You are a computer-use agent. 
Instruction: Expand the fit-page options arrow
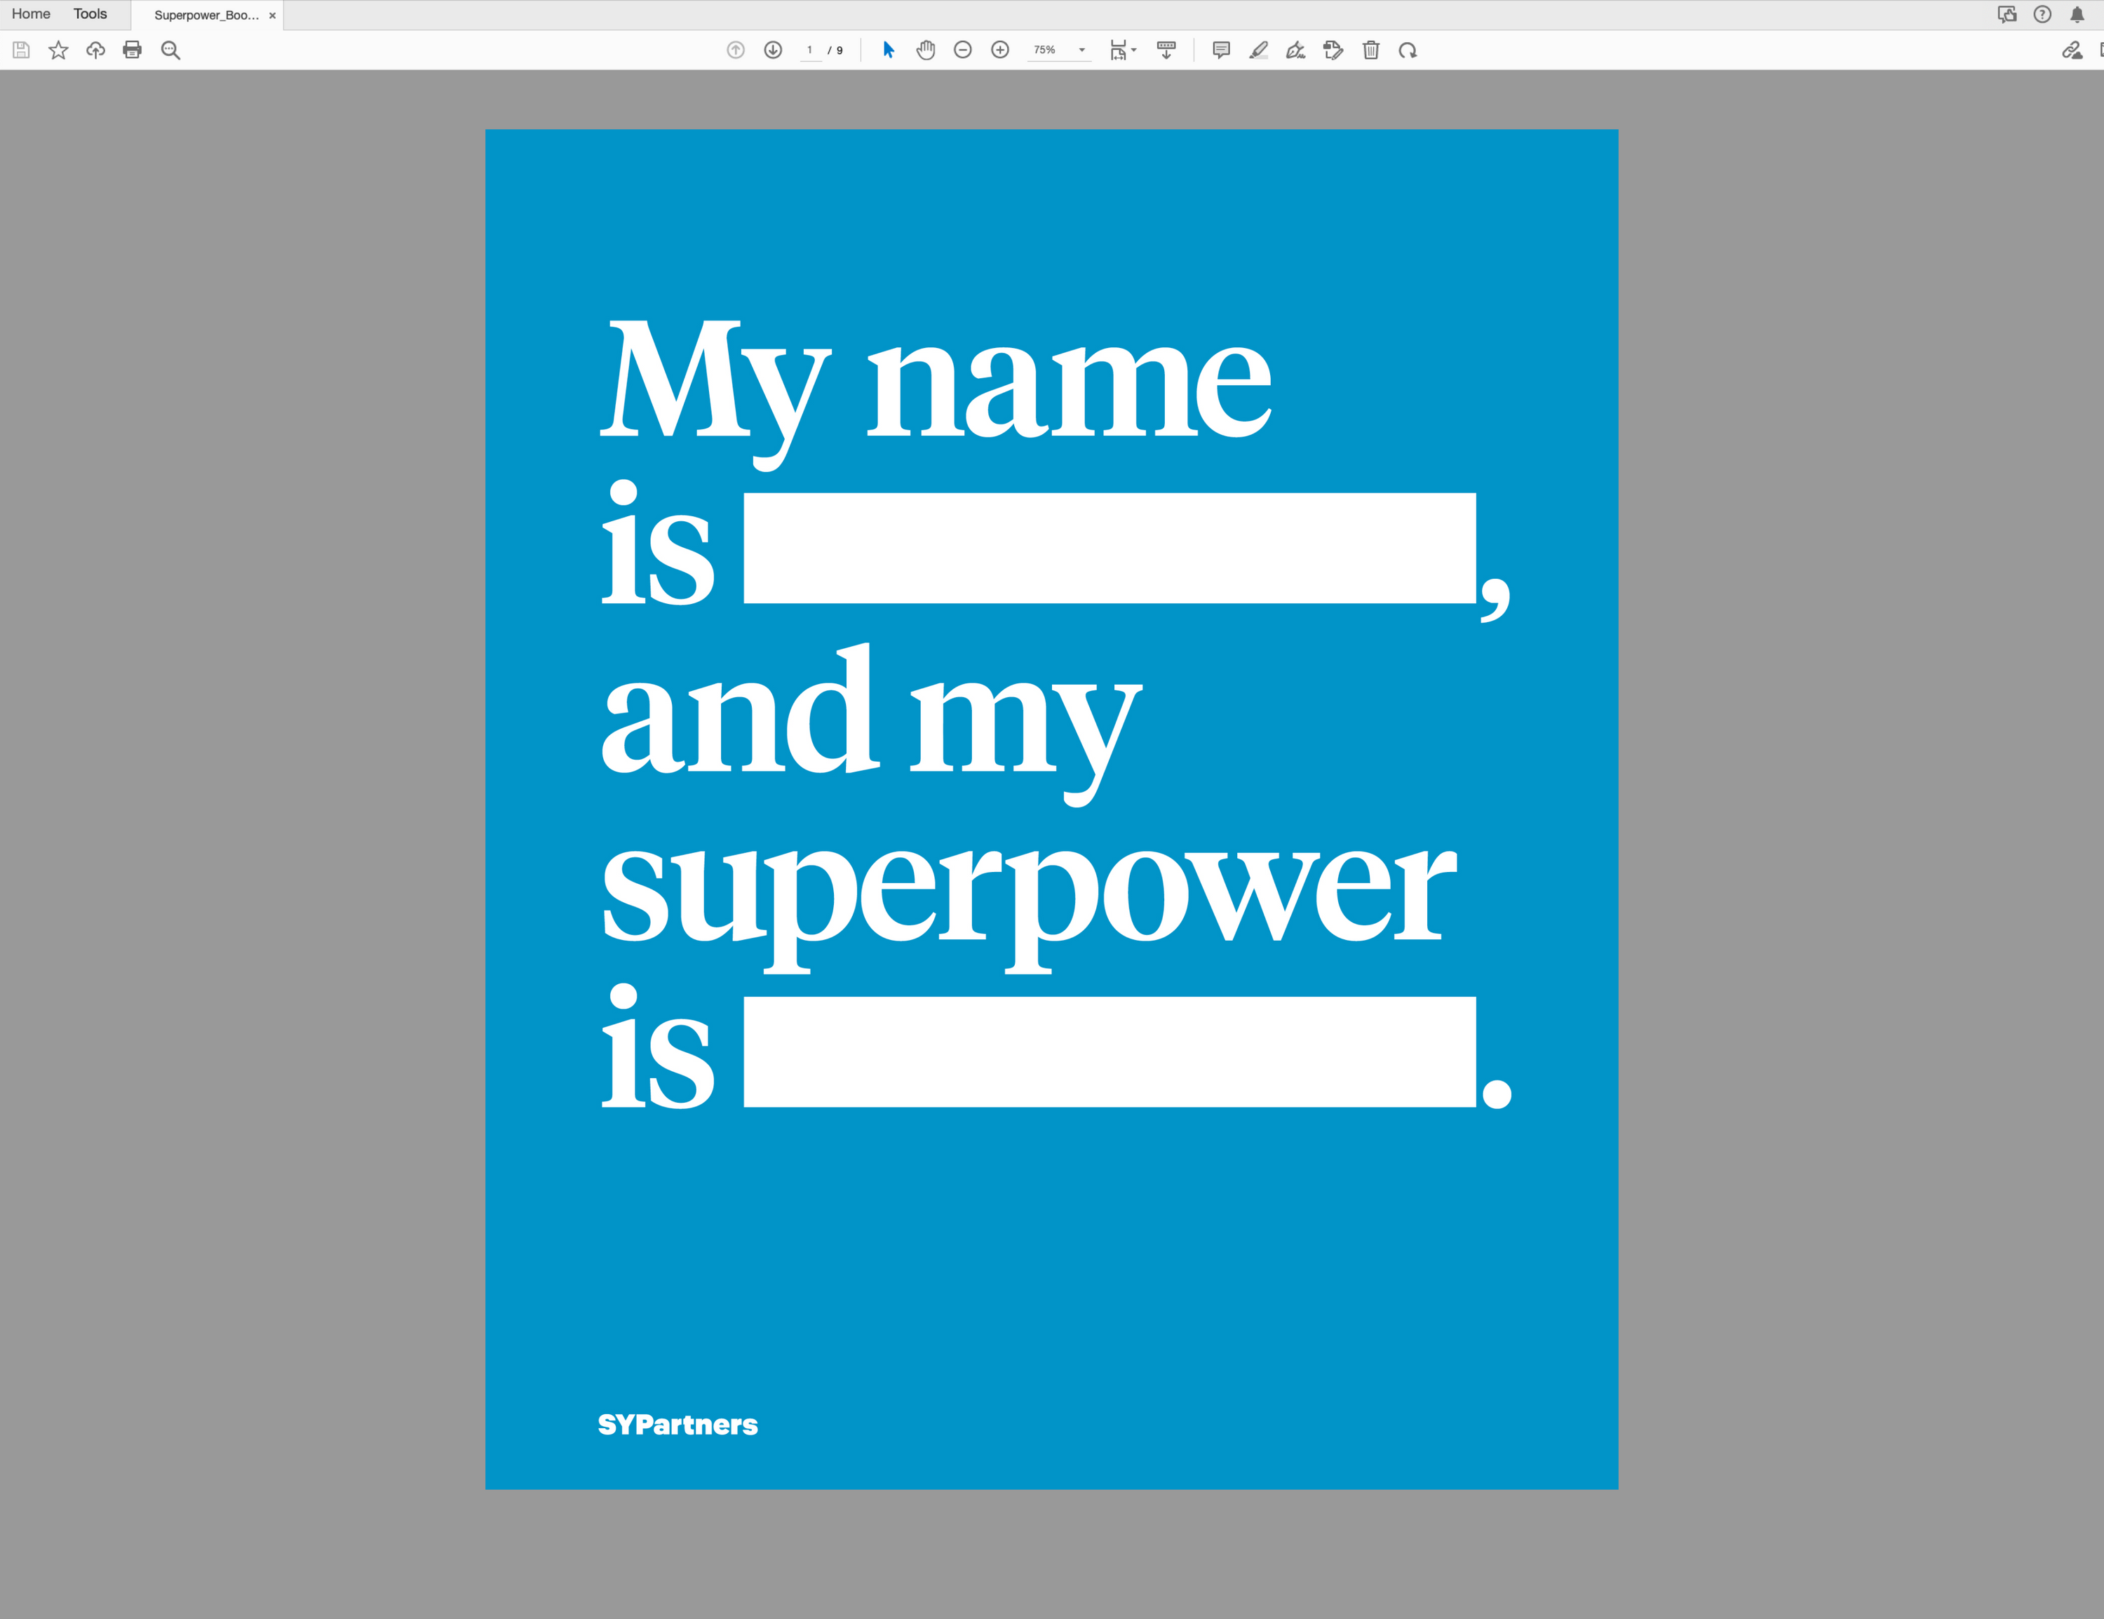1134,50
